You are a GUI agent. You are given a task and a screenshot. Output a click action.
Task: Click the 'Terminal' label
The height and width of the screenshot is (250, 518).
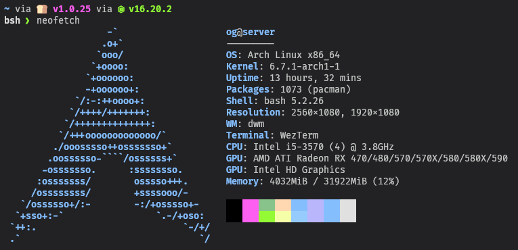tap(248, 136)
